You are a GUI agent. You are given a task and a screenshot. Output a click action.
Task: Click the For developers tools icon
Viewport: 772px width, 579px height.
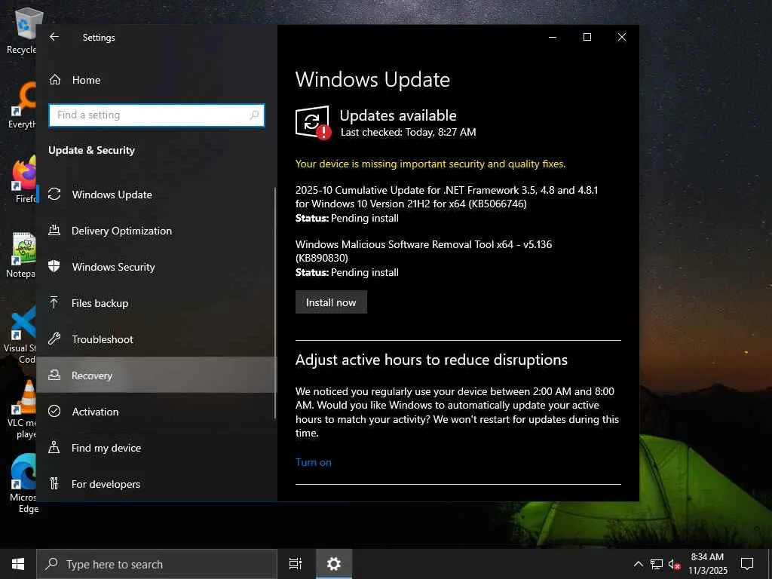pyautogui.click(x=54, y=483)
